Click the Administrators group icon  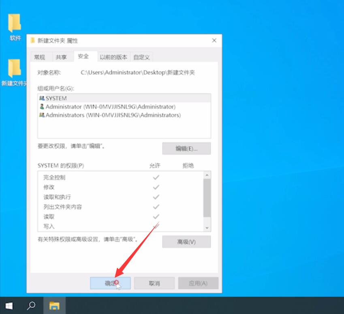point(42,115)
